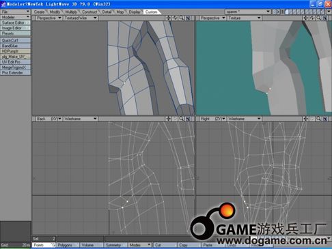Toggle Symmetry mode
The width and height of the screenshot is (332, 249).
[115, 245]
